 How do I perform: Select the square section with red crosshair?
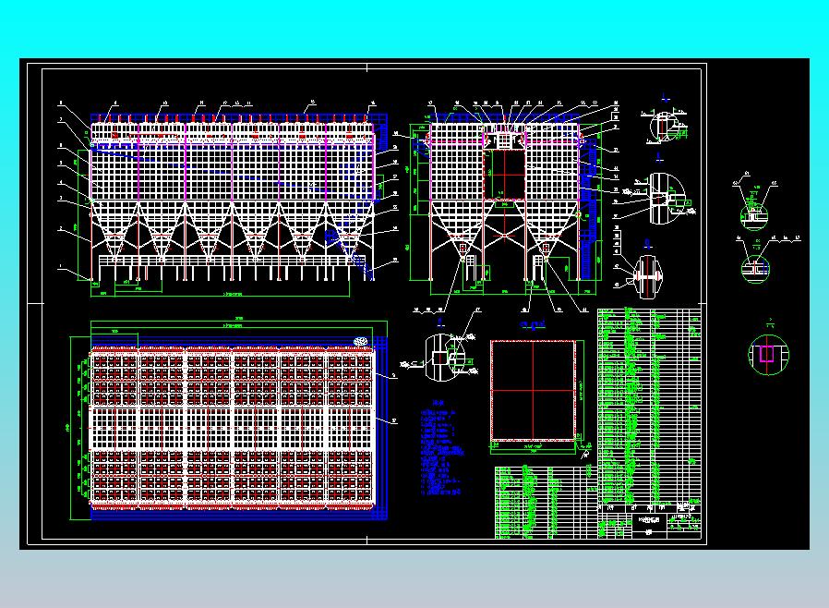click(533, 391)
